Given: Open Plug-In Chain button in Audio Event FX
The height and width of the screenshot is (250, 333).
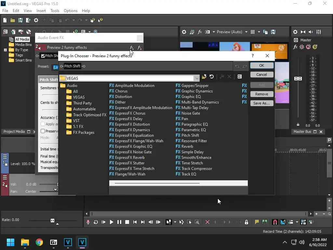Looking at the screenshot, I should tap(132, 48).
